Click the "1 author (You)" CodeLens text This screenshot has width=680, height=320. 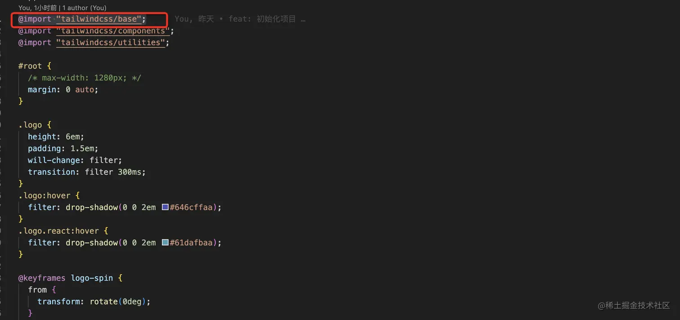point(84,8)
